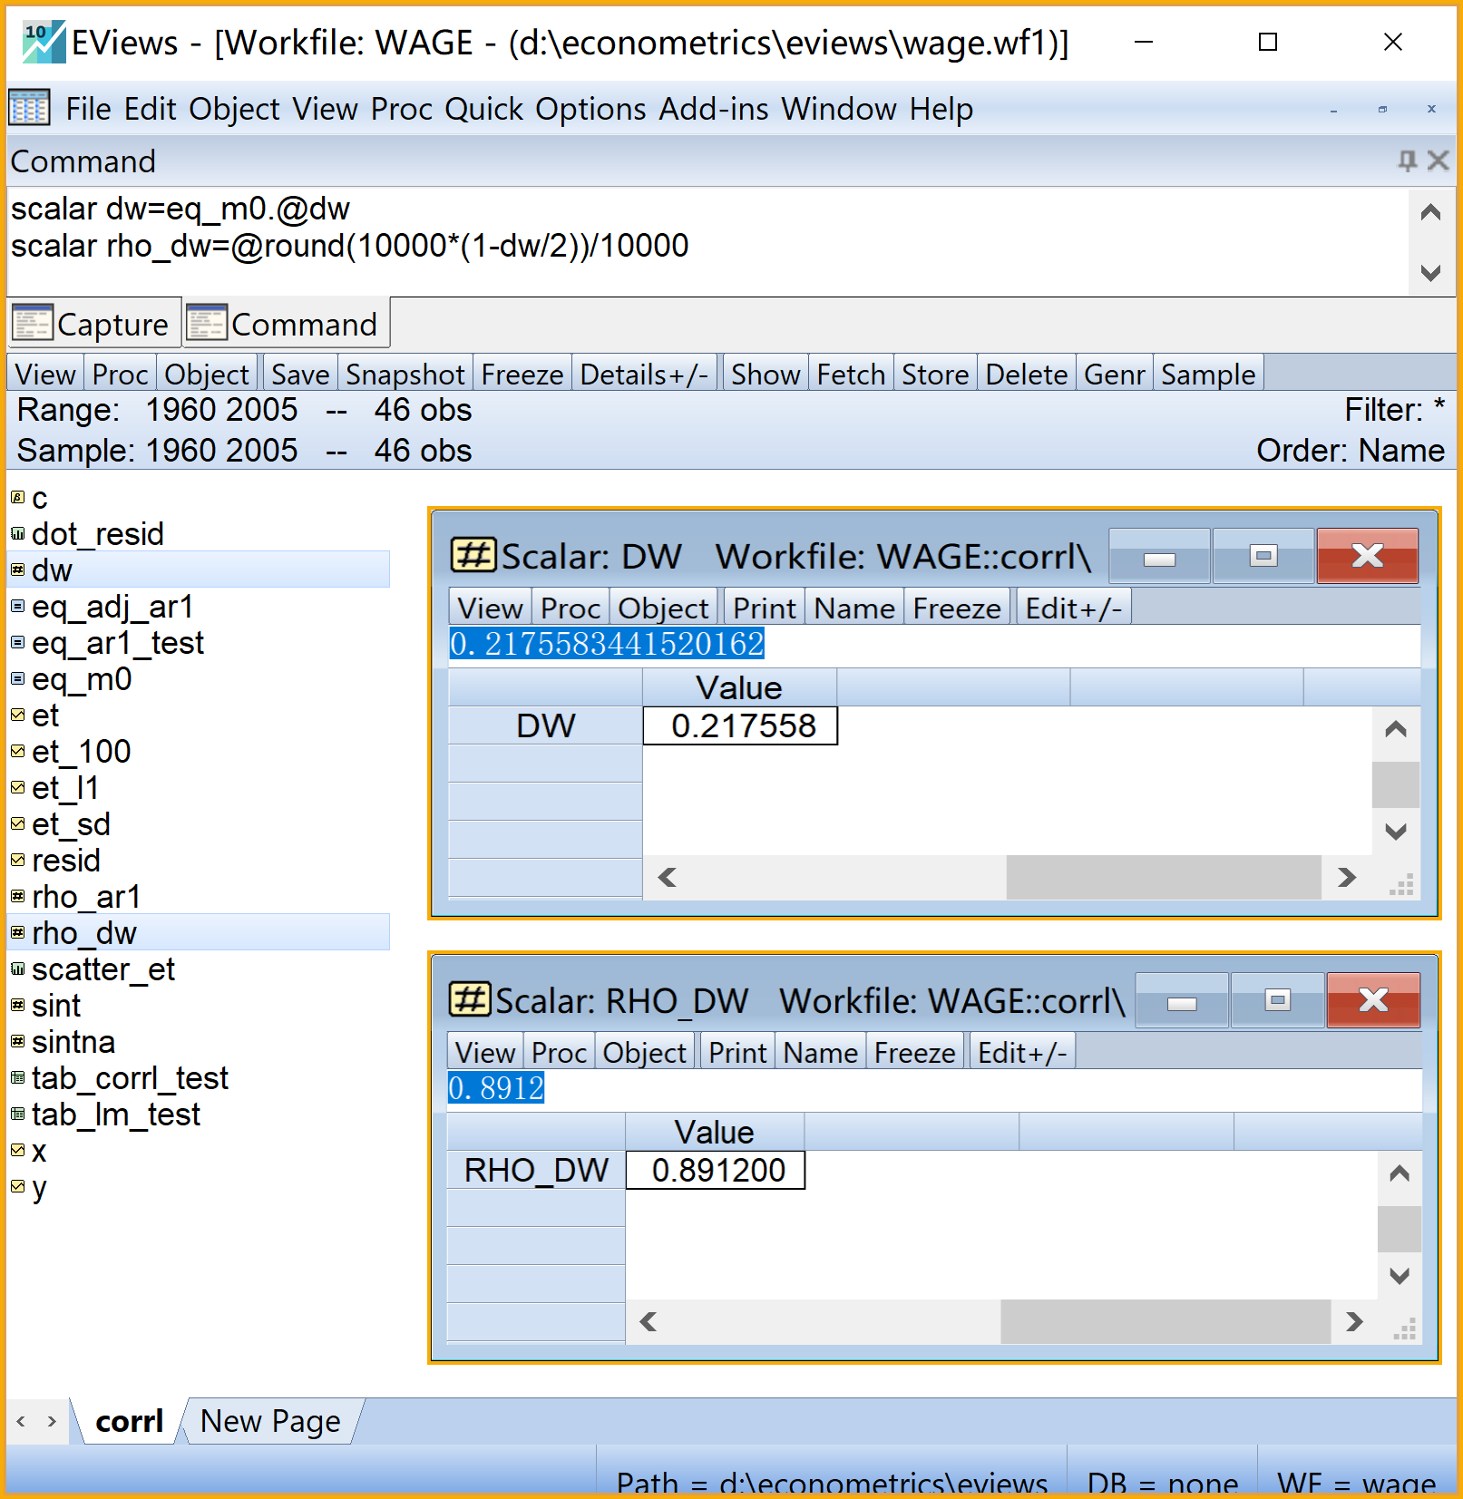Viewport: 1463px width, 1499px height.
Task: Open the Quick menu in menu bar
Action: [x=483, y=109]
